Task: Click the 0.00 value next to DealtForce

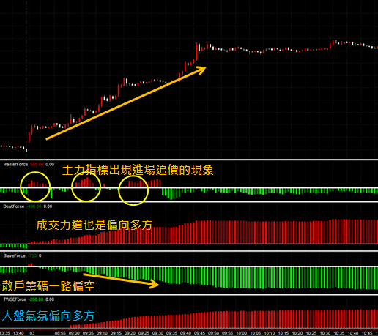Action: click(x=48, y=206)
